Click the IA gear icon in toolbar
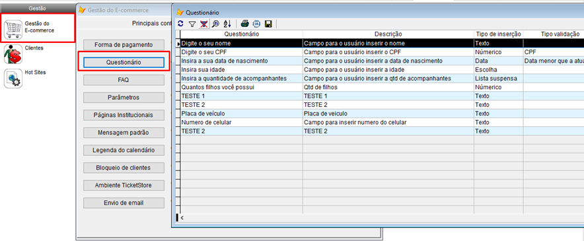Screen dimensions: 584x241 click(x=256, y=24)
